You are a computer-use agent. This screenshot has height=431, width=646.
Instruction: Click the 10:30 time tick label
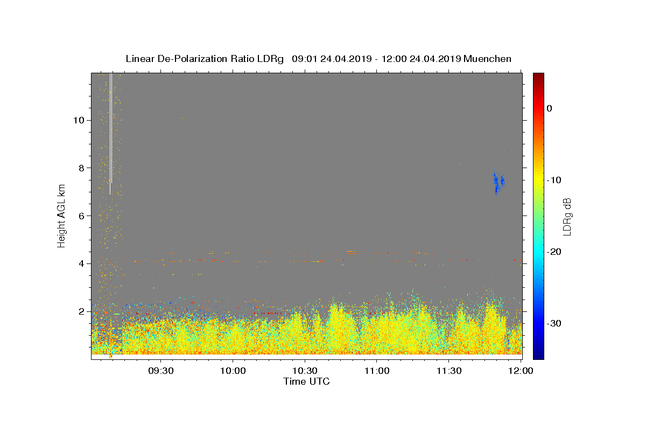tap(305, 371)
